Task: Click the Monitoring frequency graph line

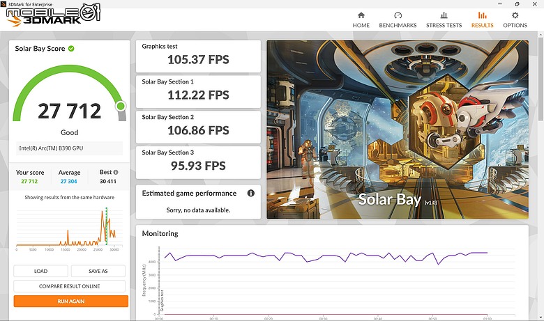Action: [326, 257]
